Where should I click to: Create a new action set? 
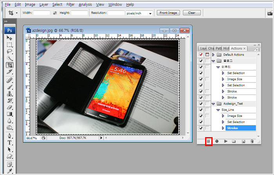pyautogui.click(x=234, y=141)
